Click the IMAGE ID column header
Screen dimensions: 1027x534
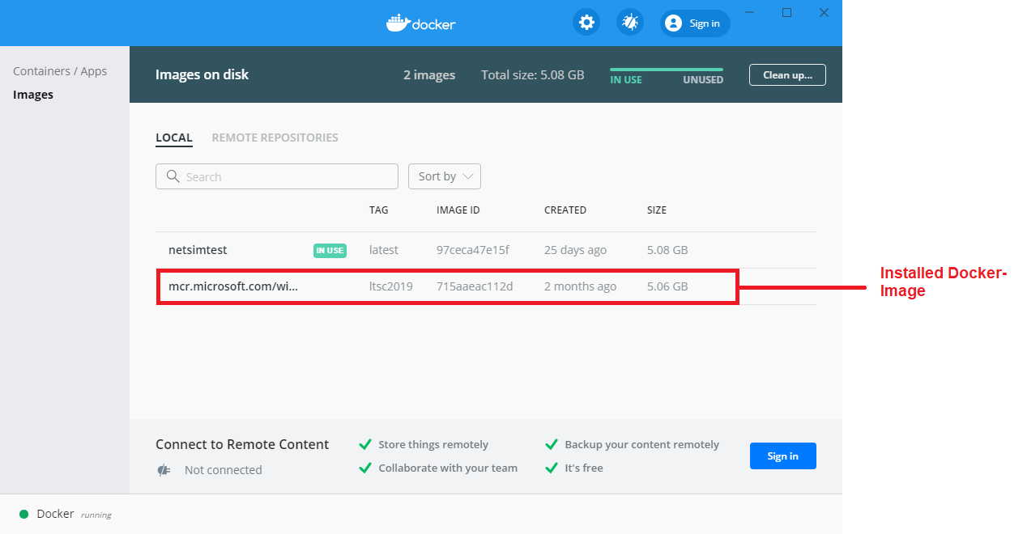click(458, 210)
